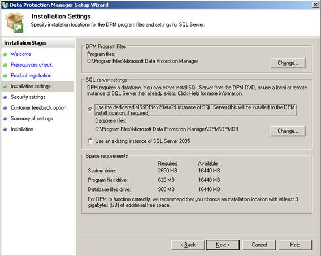Viewport: 321px width, 256px height.
Task: Click the Required column header
Action: (168, 163)
